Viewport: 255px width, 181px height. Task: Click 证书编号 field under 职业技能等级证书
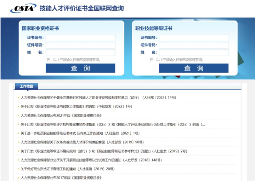click(x=194, y=38)
